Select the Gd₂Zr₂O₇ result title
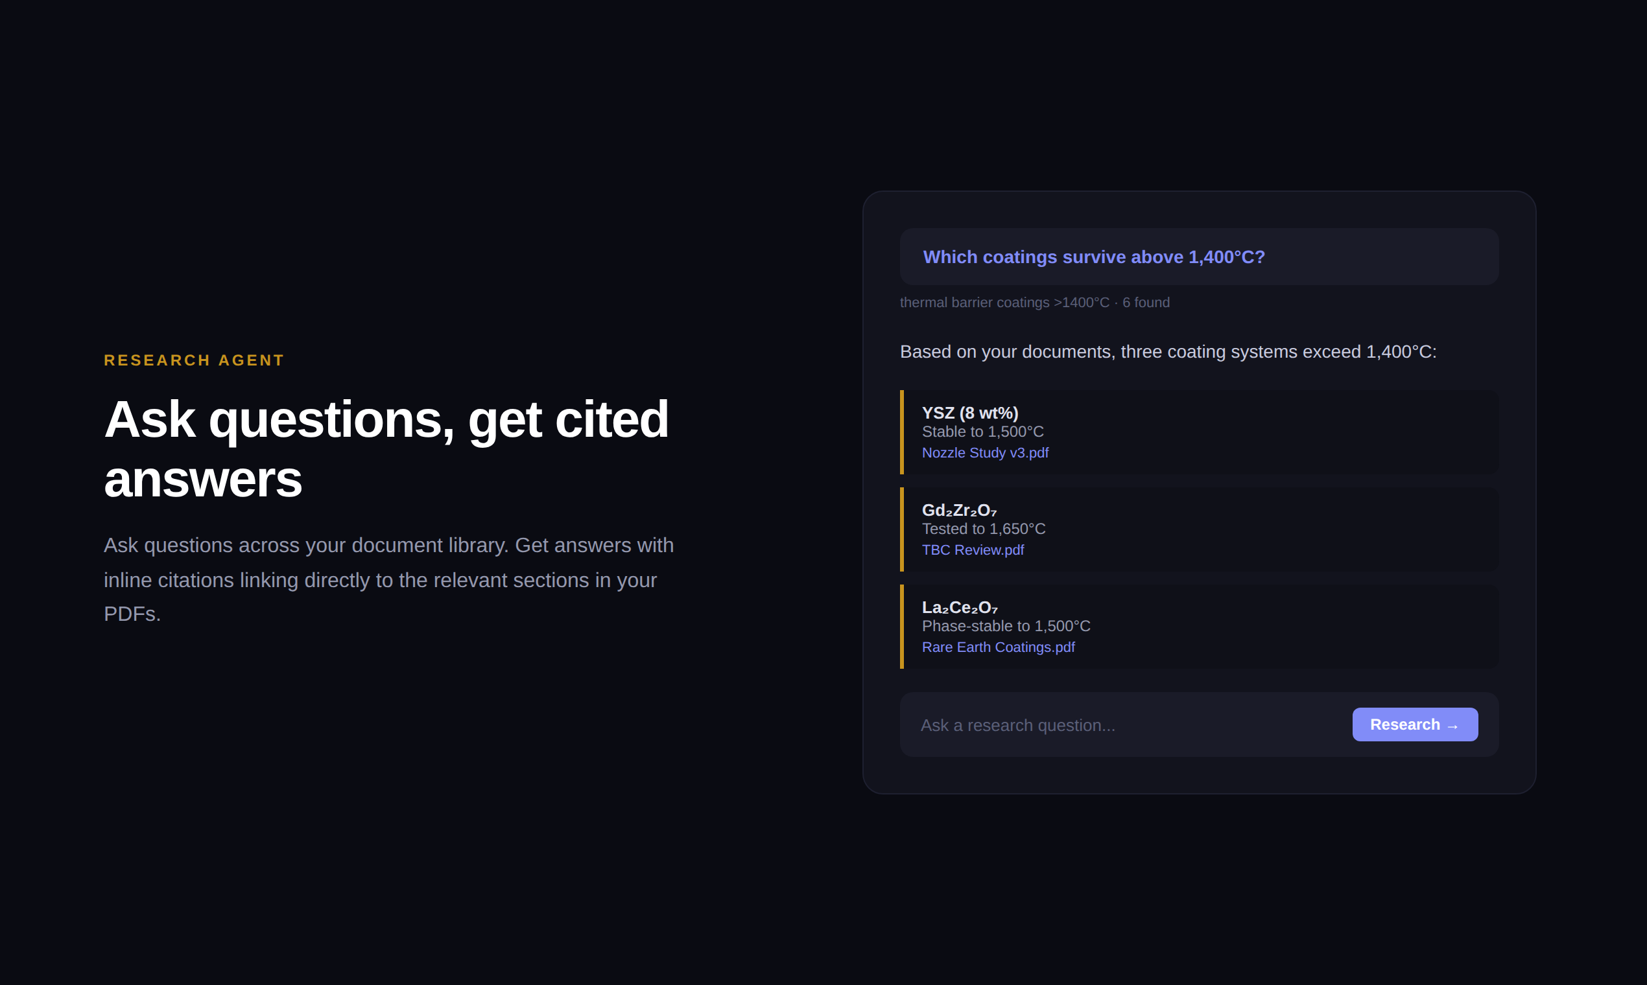Screen dimensions: 1647x985 click(x=959, y=511)
